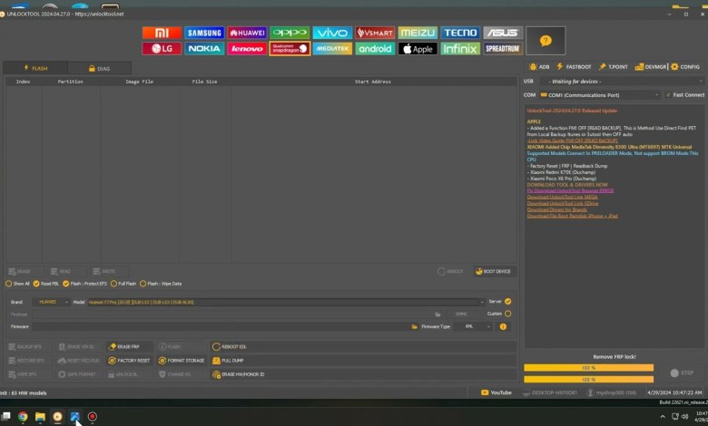Open the FASTBOOT toolbar item
Screen dimensions: 708x426
[574, 67]
